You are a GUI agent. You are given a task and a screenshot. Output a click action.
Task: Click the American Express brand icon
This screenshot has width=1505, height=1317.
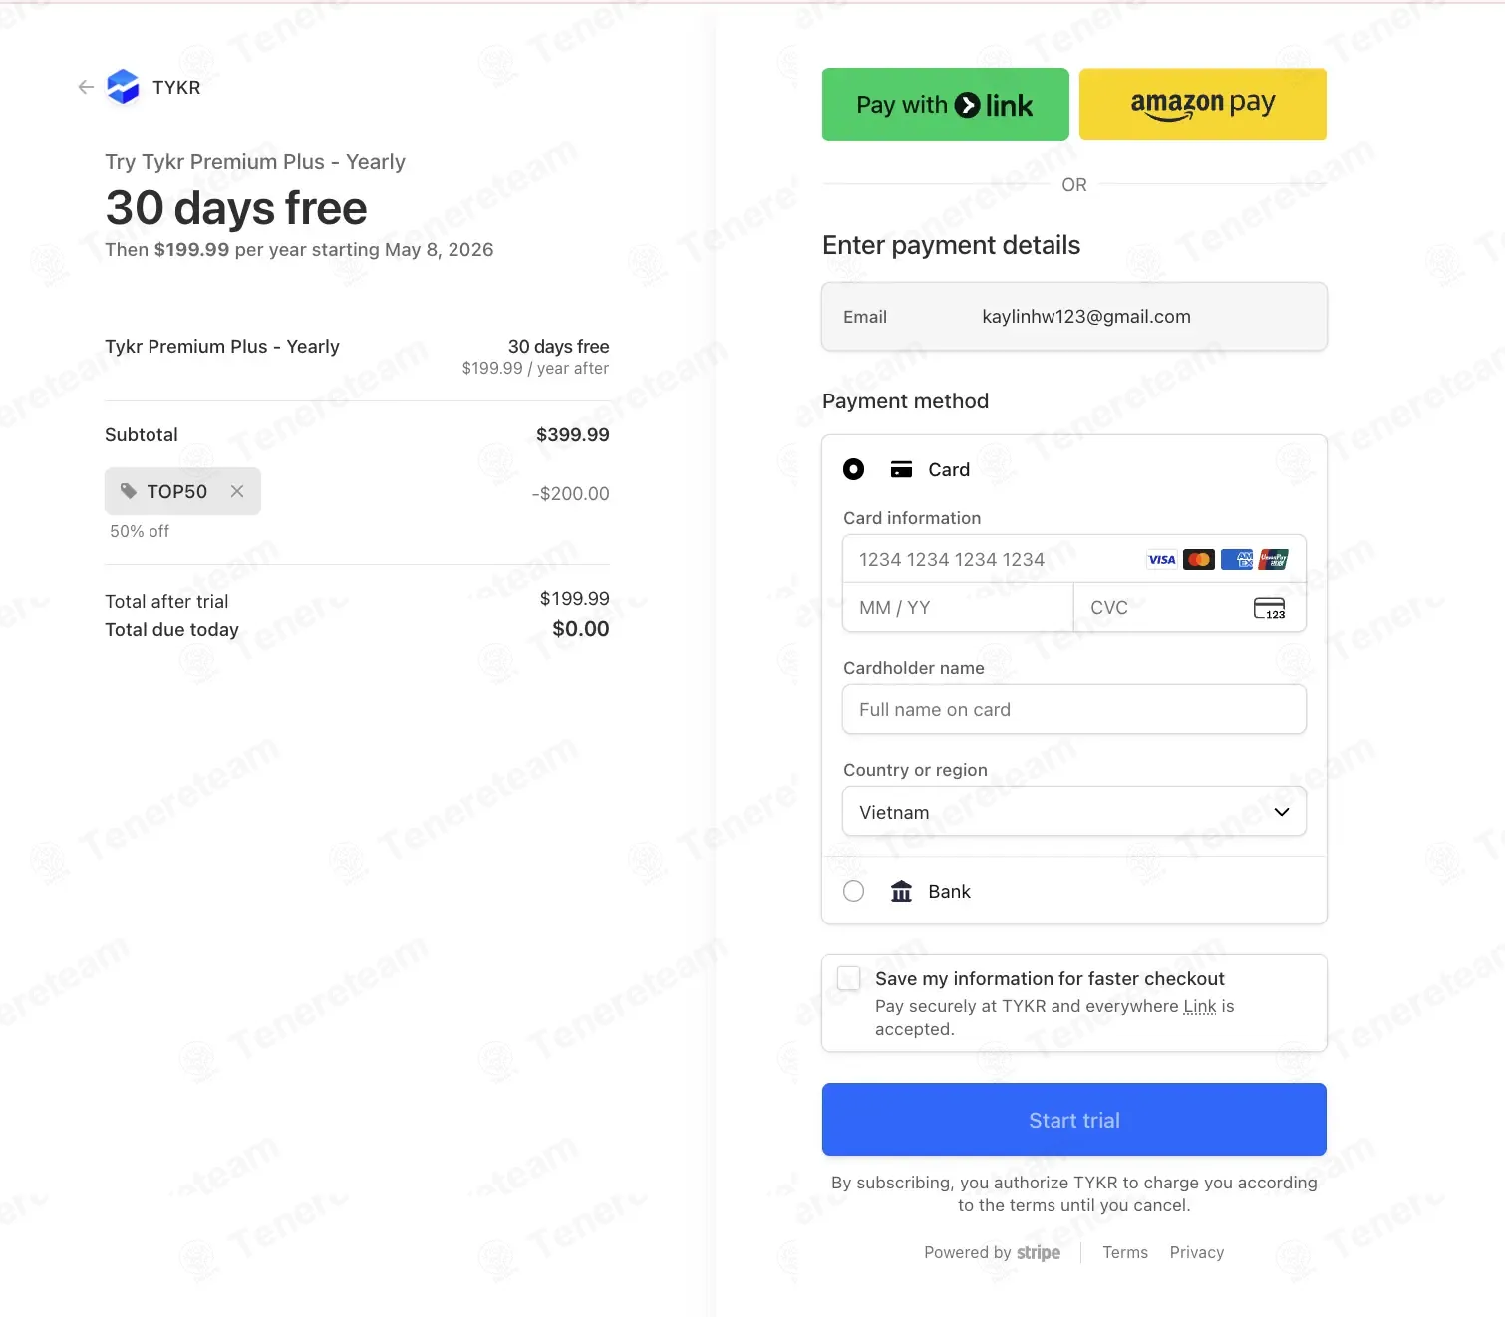pyautogui.click(x=1237, y=560)
